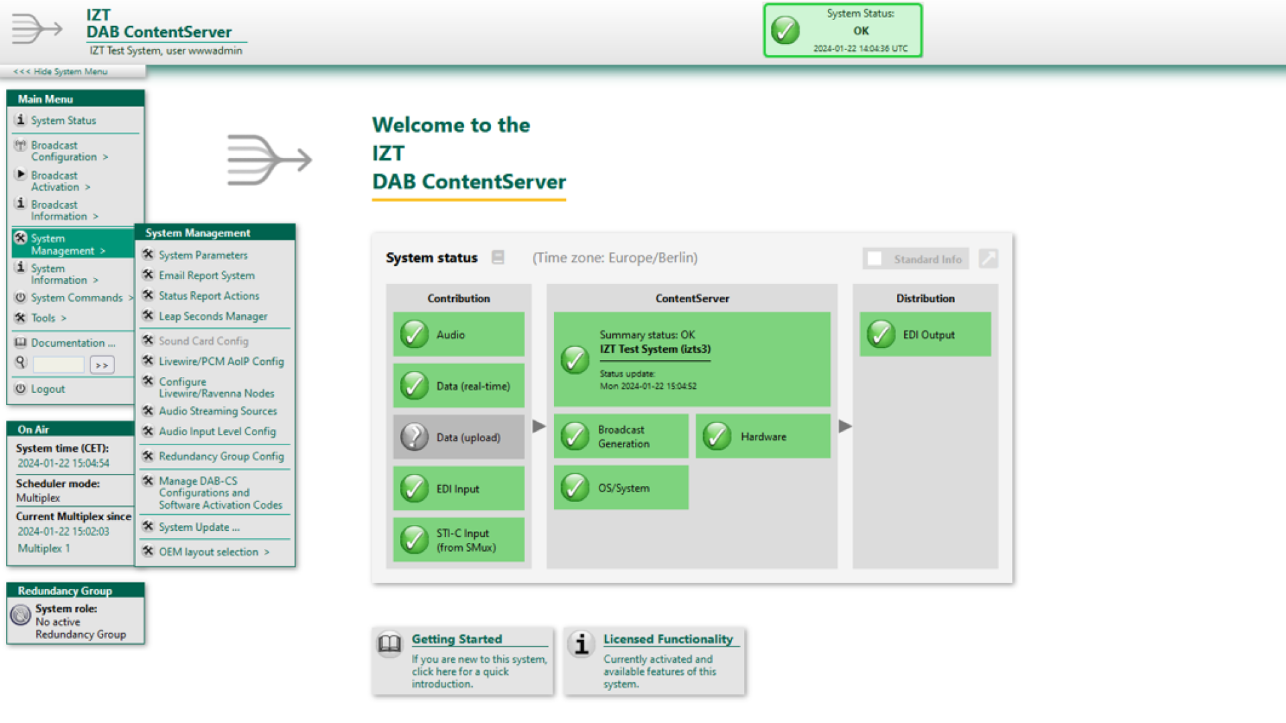1286x723 pixels.
Task: Open the Getting Started link
Action: point(457,639)
